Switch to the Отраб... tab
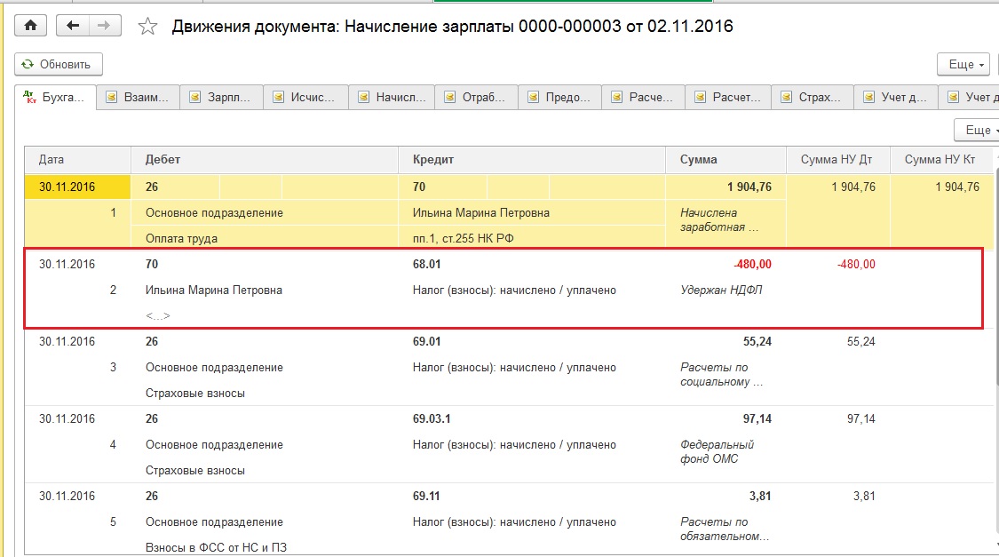Viewport: 999px width, 557px height. (476, 98)
